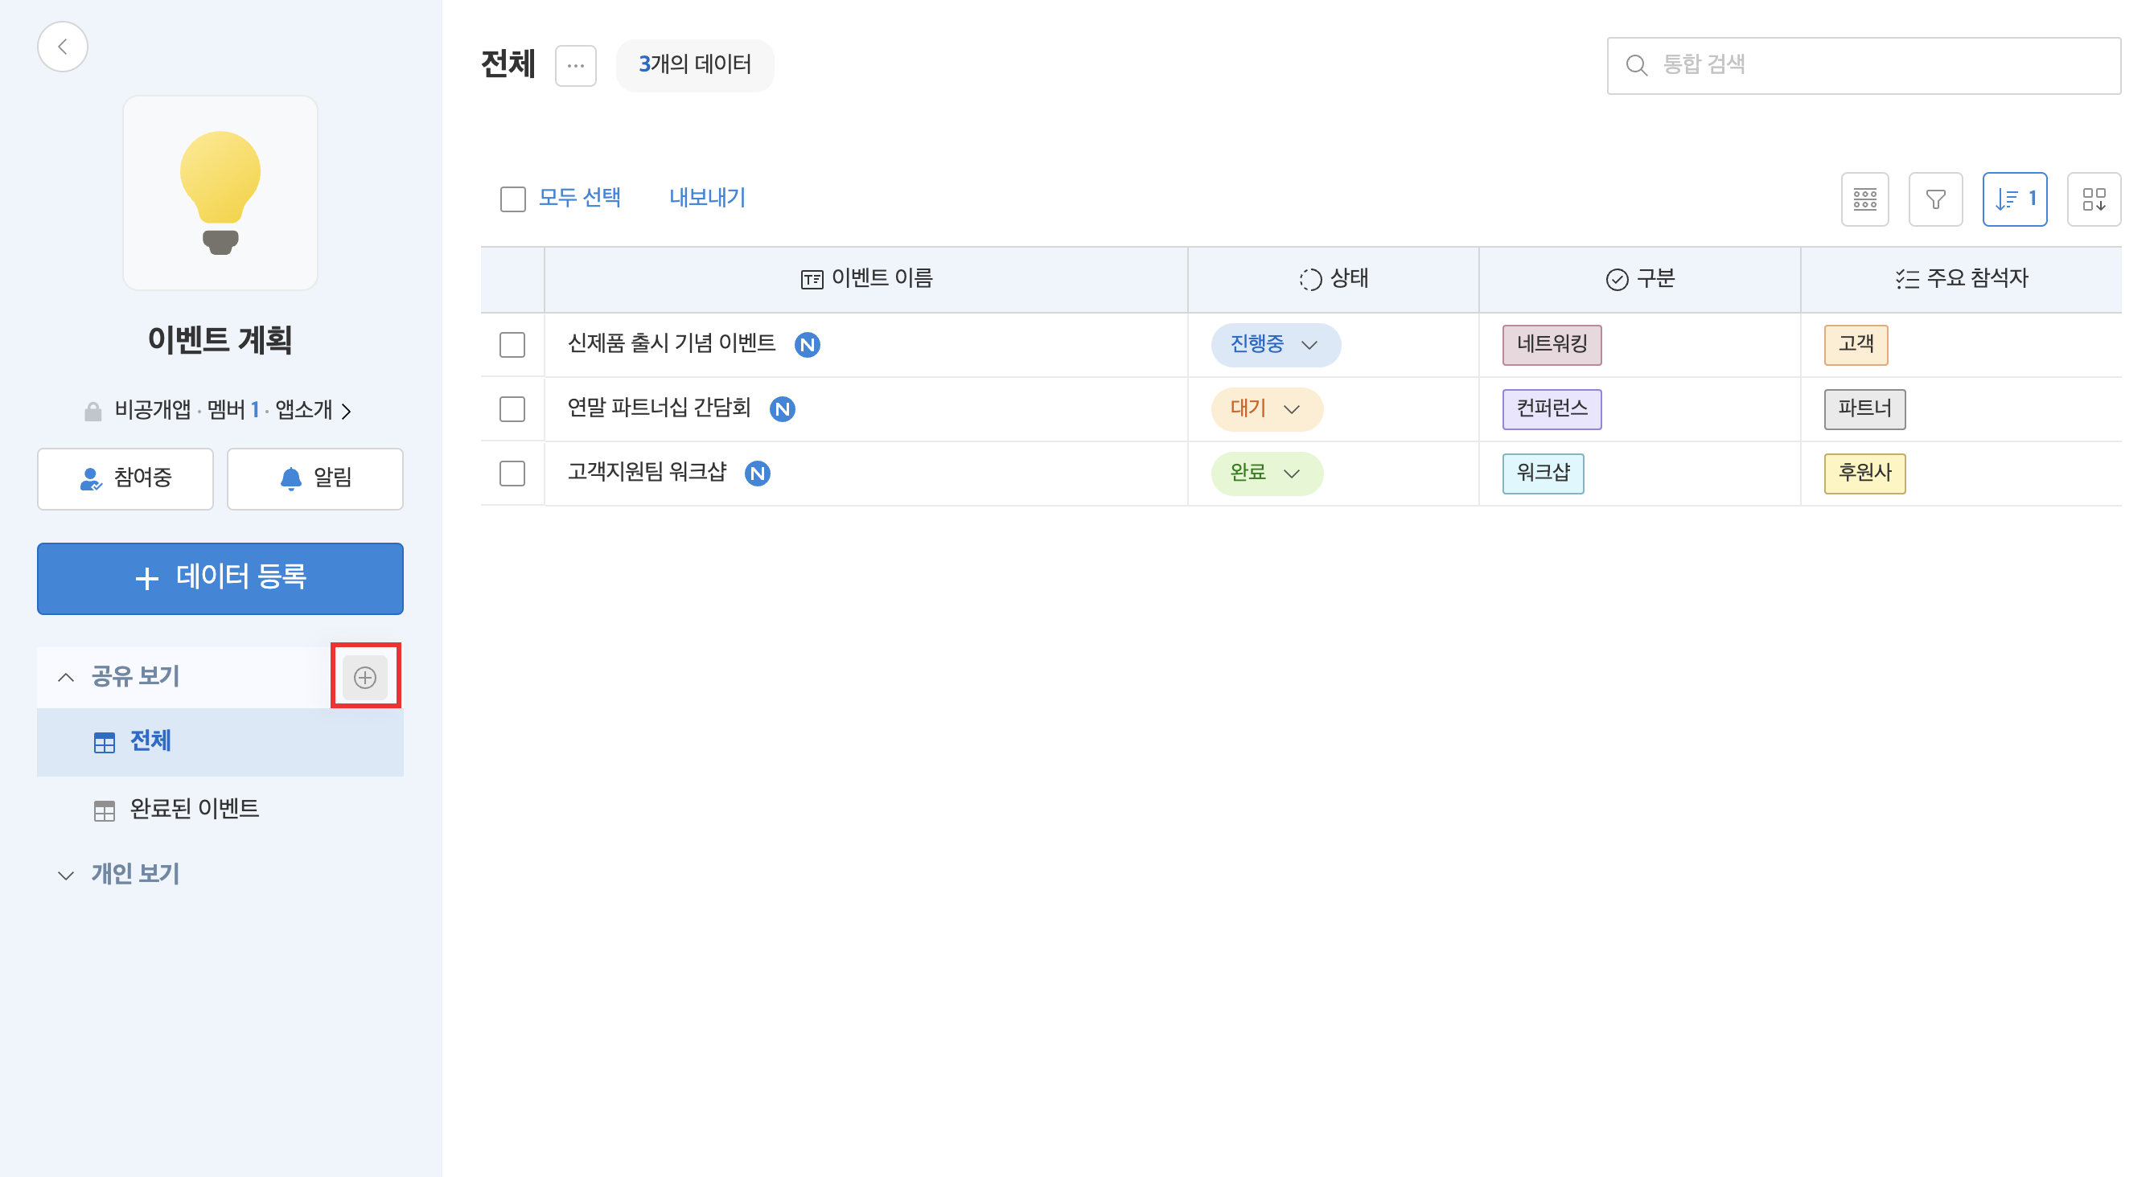Click the 데이터 등록 button
The height and width of the screenshot is (1177, 2154).
(220, 577)
